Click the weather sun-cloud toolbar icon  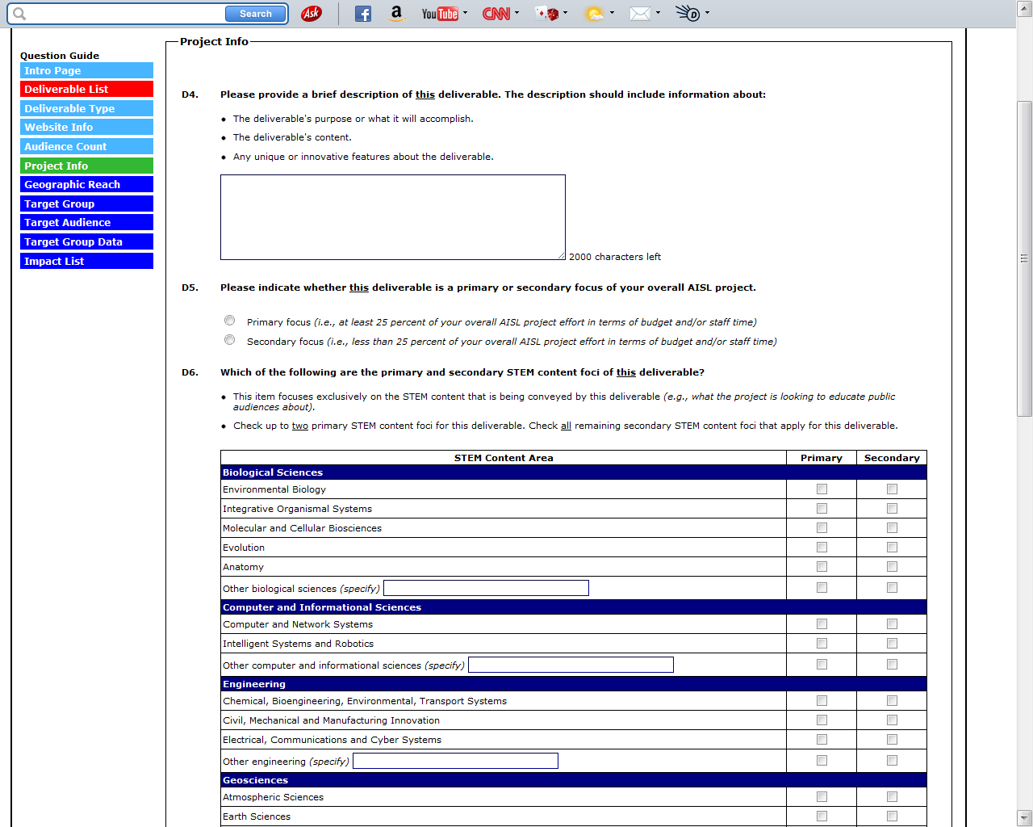594,14
